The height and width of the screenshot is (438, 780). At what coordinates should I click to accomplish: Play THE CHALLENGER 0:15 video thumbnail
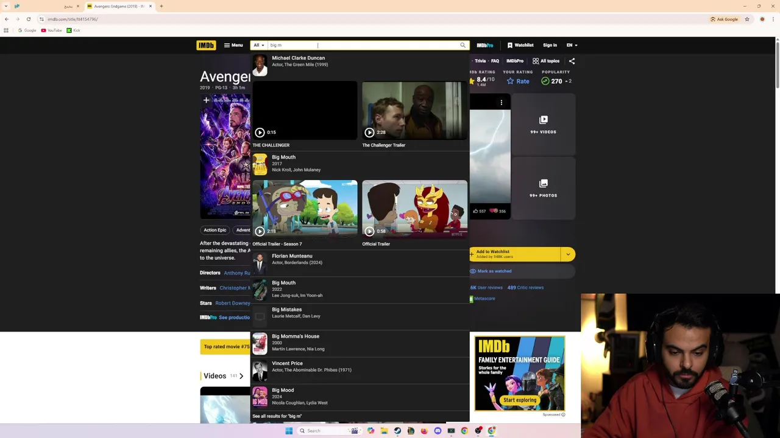305,110
